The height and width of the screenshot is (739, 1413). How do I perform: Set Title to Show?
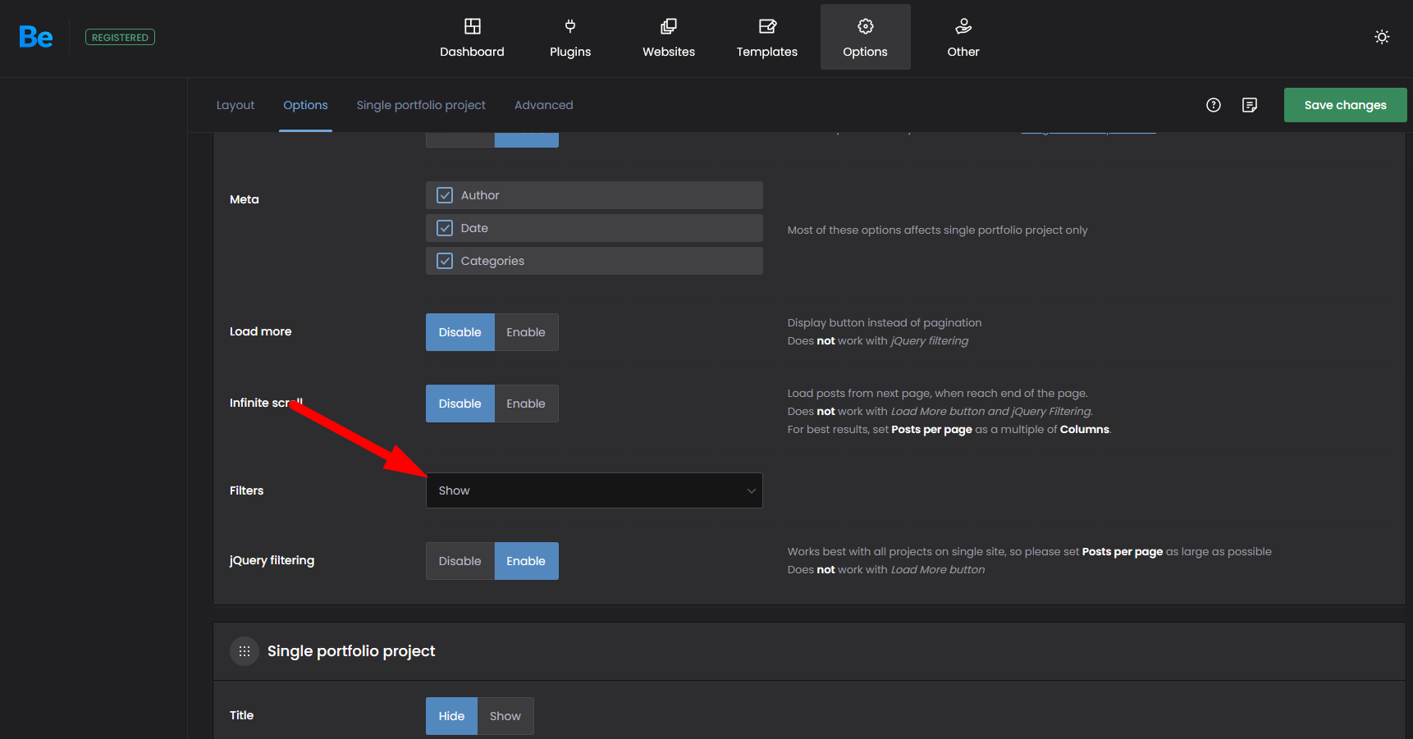[505, 716]
